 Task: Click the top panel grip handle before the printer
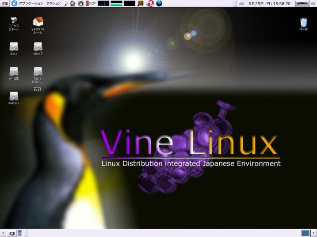click(x=235, y=4)
